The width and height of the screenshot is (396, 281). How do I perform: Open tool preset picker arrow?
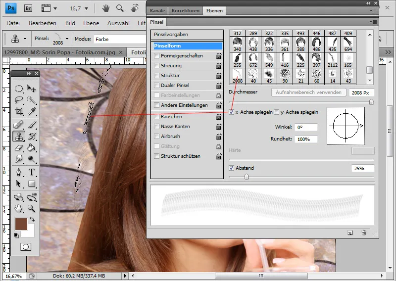coord(25,39)
